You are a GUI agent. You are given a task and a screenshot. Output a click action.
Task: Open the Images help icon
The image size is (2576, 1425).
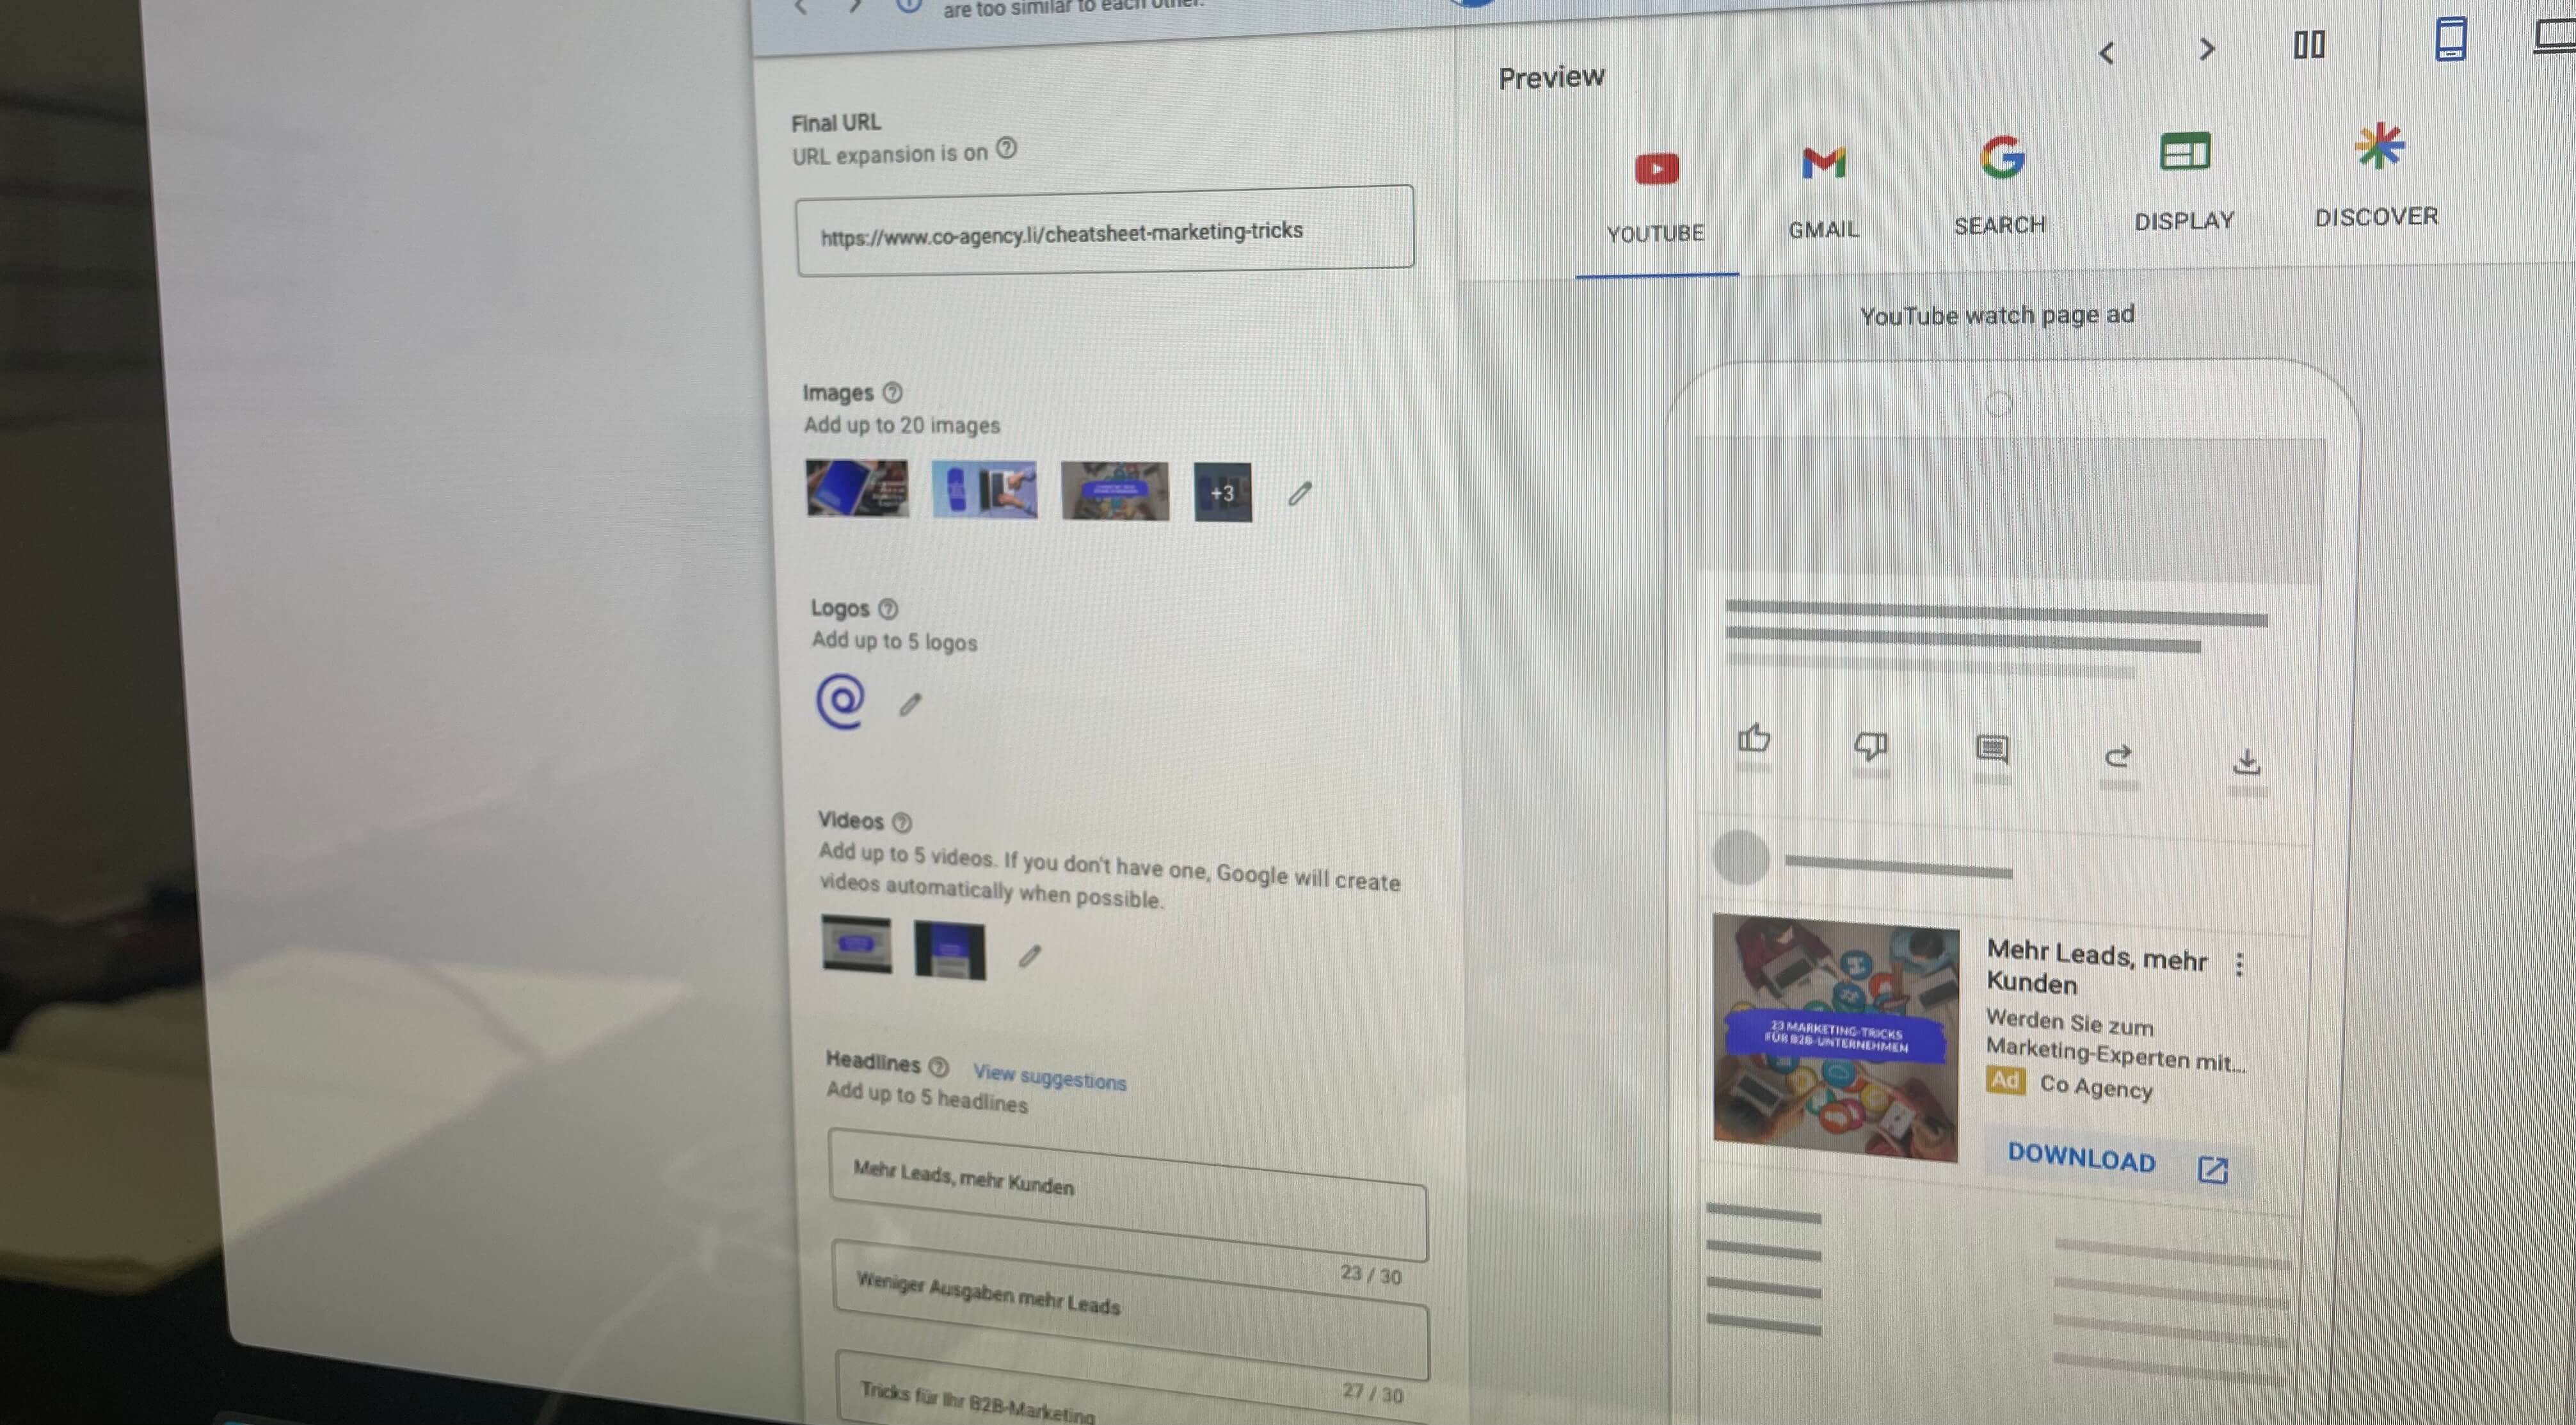point(893,392)
